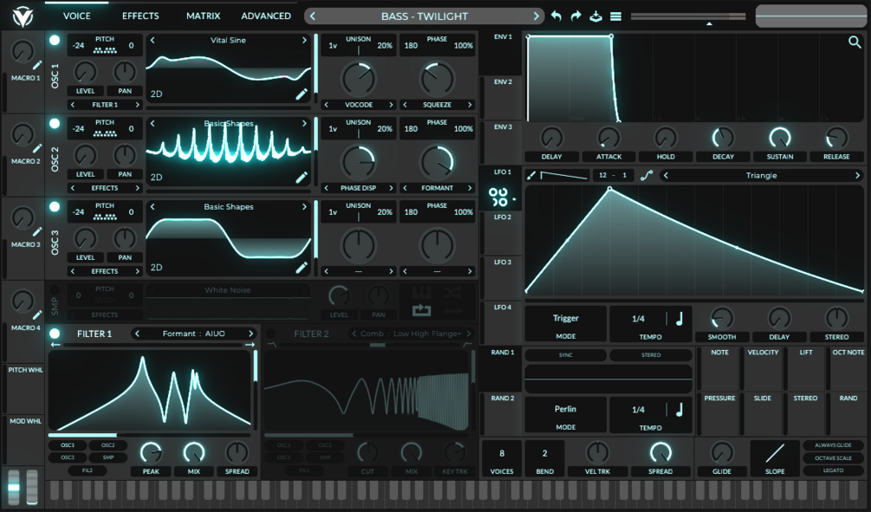Go to previous preset before BASS - TWILIGHT
Viewport: 871px width, 512px height.
(x=313, y=16)
